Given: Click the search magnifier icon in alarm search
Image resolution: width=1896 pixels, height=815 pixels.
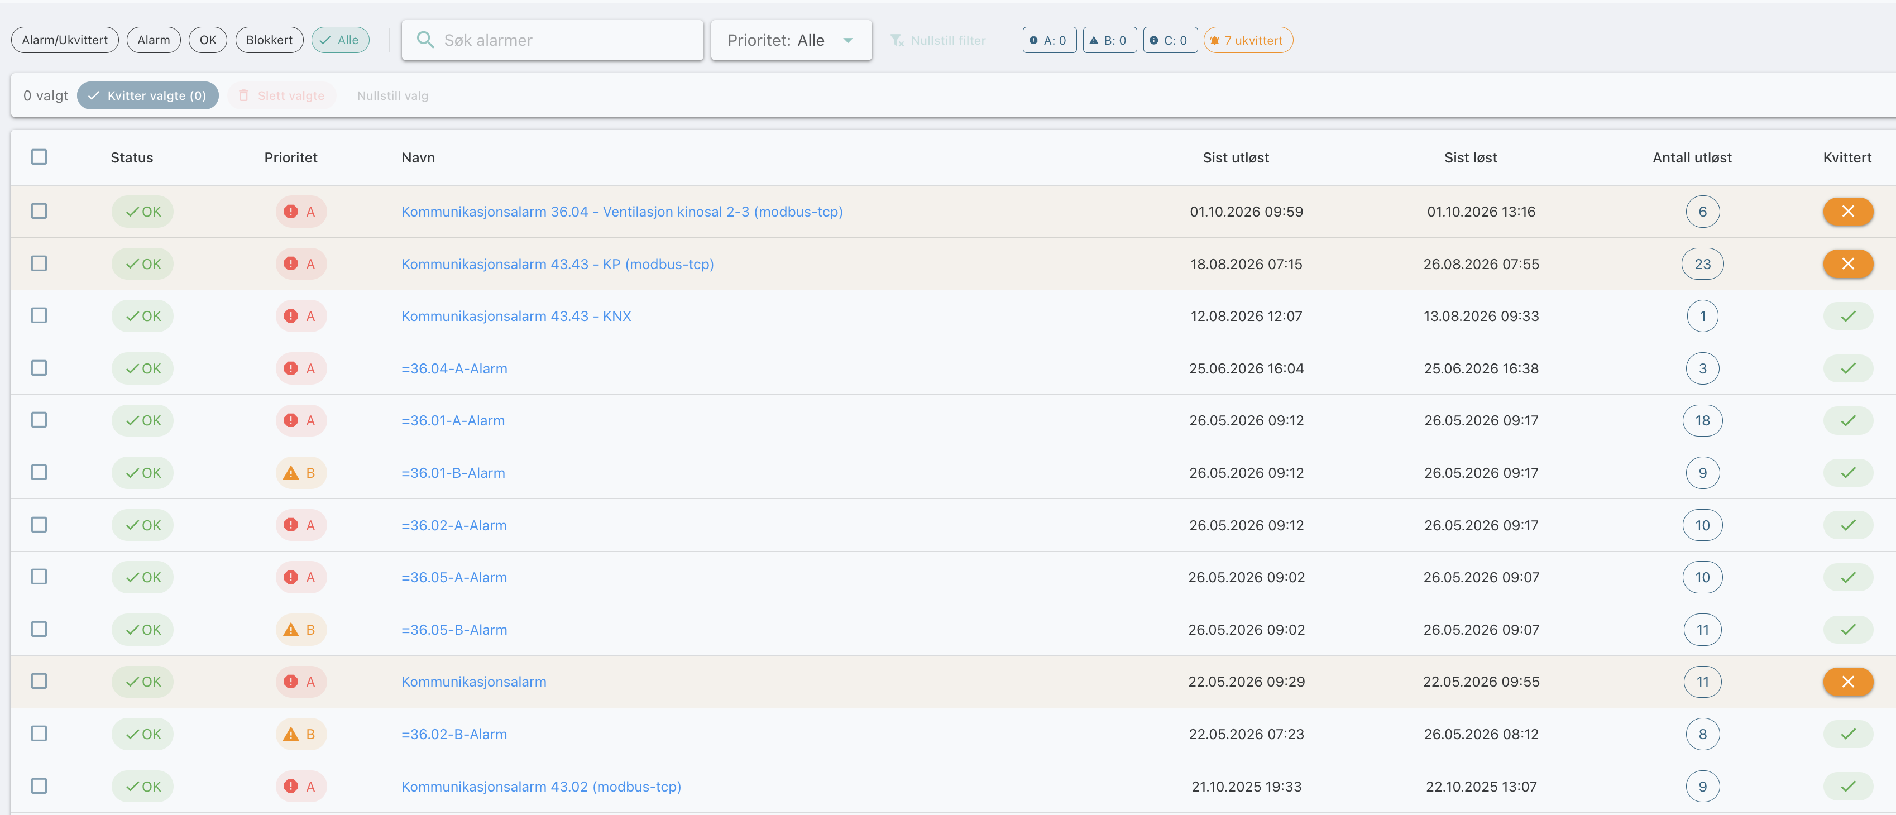Looking at the screenshot, I should [425, 40].
